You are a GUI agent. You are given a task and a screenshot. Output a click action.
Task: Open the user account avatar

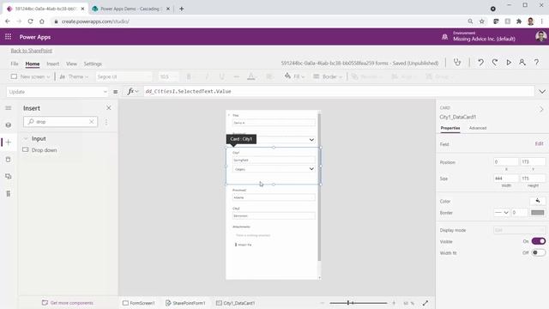[x=541, y=36]
